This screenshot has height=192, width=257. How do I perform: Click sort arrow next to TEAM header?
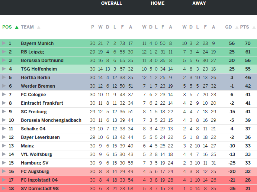39,27
